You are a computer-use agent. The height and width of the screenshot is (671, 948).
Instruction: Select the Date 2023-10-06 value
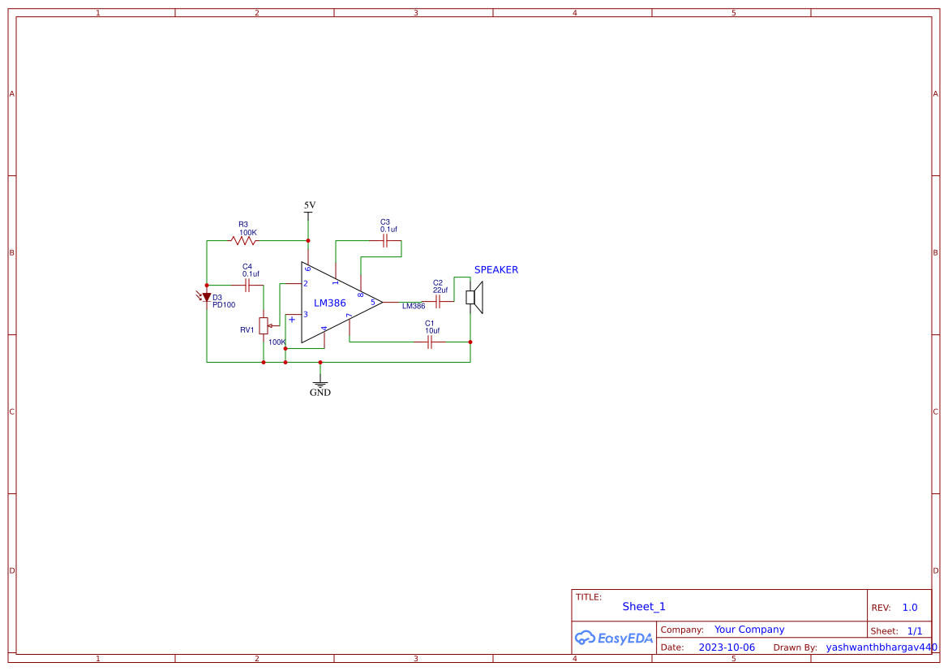[727, 647]
